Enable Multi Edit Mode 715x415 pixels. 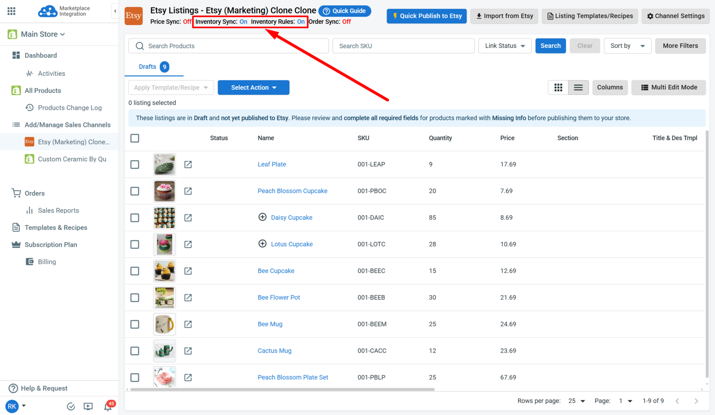669,88
